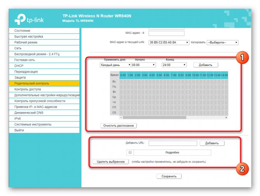This screenshot has width=260, height=196.
Task: Open Системные инструменты in the sidebar
Action: [x=44, y=124]
